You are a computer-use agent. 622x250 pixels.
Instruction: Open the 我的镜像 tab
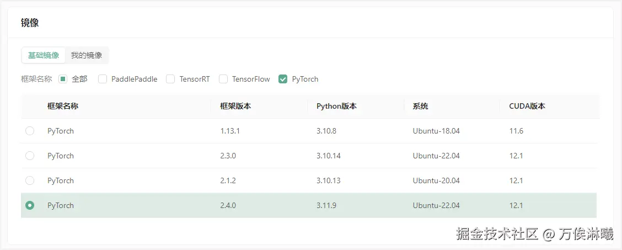(x=87, y=56)
